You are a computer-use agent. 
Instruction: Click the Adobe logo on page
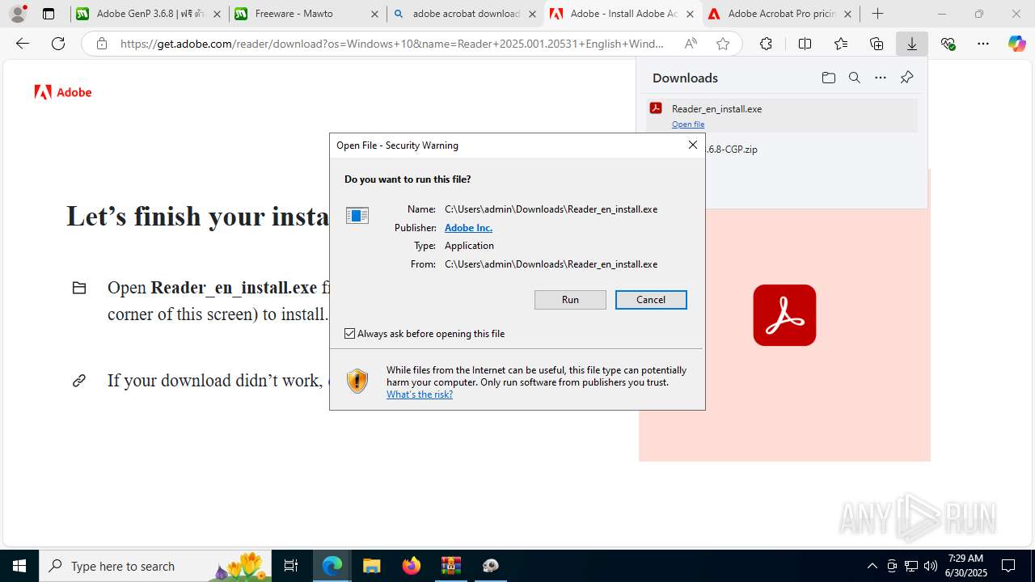coord(63,92)
